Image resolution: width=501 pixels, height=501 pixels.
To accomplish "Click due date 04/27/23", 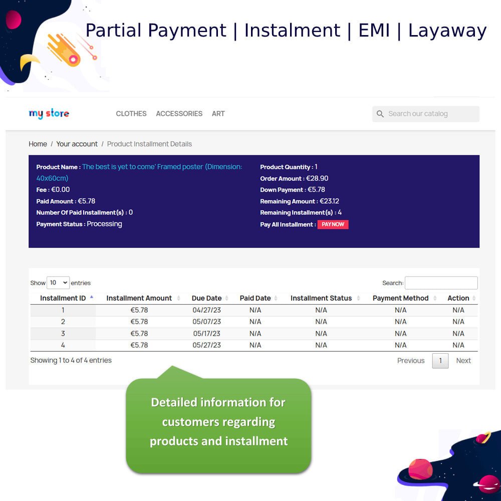I will [206, 310].
